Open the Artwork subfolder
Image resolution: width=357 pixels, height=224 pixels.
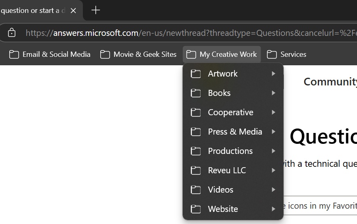(233, 74)
